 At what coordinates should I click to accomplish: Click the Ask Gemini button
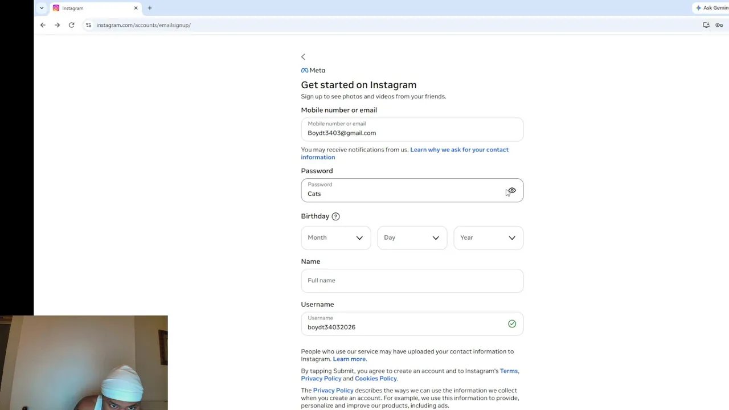tap(712, 8)
